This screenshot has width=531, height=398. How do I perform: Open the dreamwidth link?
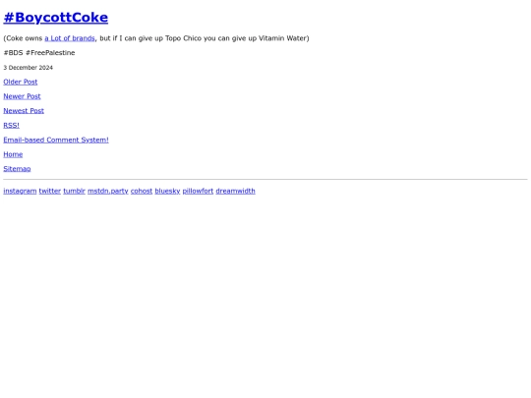point(236,191)
